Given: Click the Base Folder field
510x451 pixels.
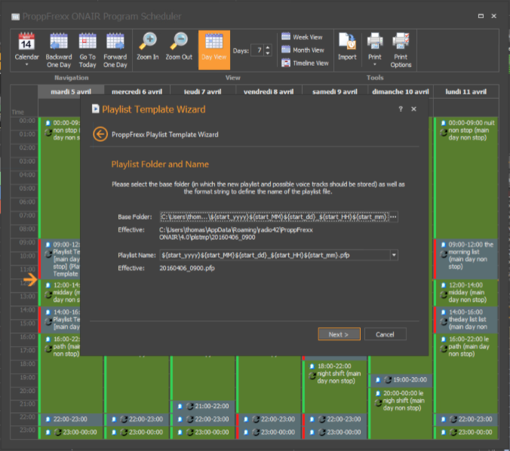Looking at the screenshot, I should (x=274, y=217).
